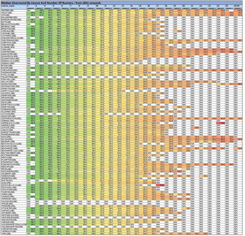Screen dimensions: 245x236
Task: Click red cell in SOUTHWELL (A.W) 17 runners column
Action: 160,185
